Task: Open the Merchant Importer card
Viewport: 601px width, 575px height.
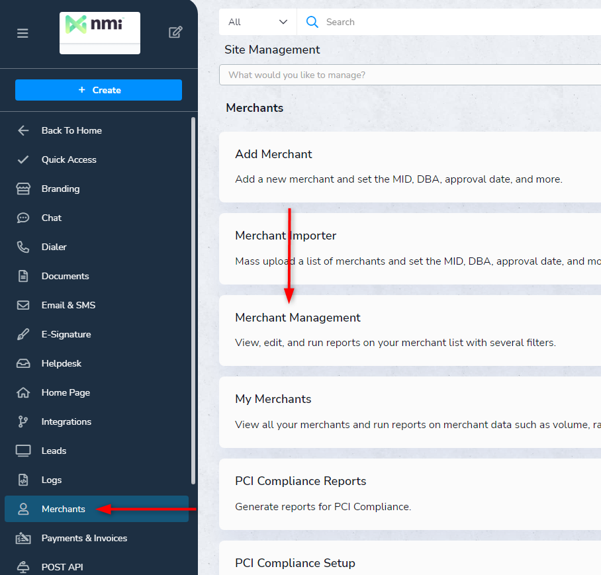Action: (x=410, y=249)
